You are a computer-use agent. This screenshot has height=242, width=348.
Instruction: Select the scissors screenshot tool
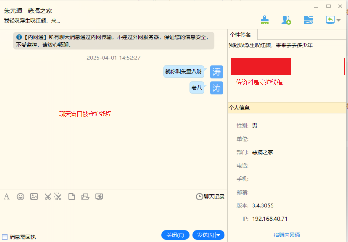[x=48, y=196]
